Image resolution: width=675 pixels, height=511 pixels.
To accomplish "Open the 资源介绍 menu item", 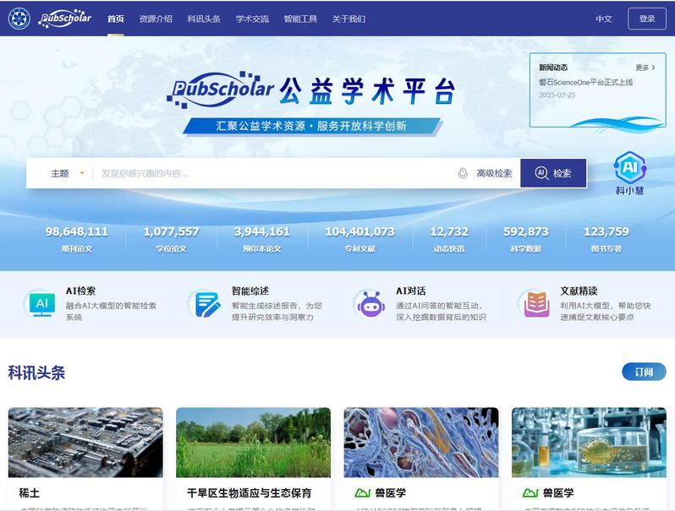I will point(156,19).
